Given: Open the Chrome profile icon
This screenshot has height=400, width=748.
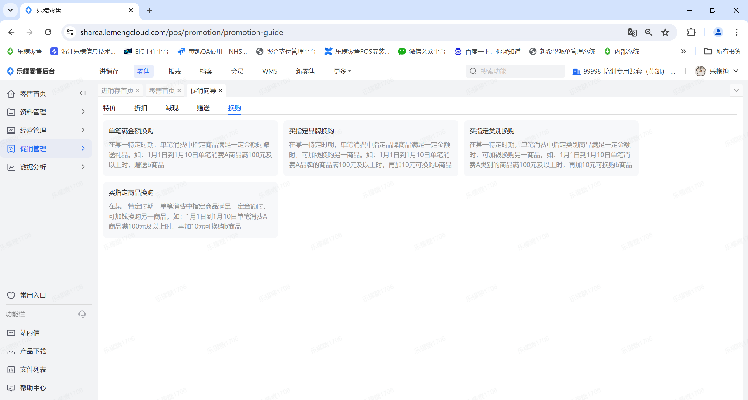Looking at the screenshot, I should tap(718, 32).
